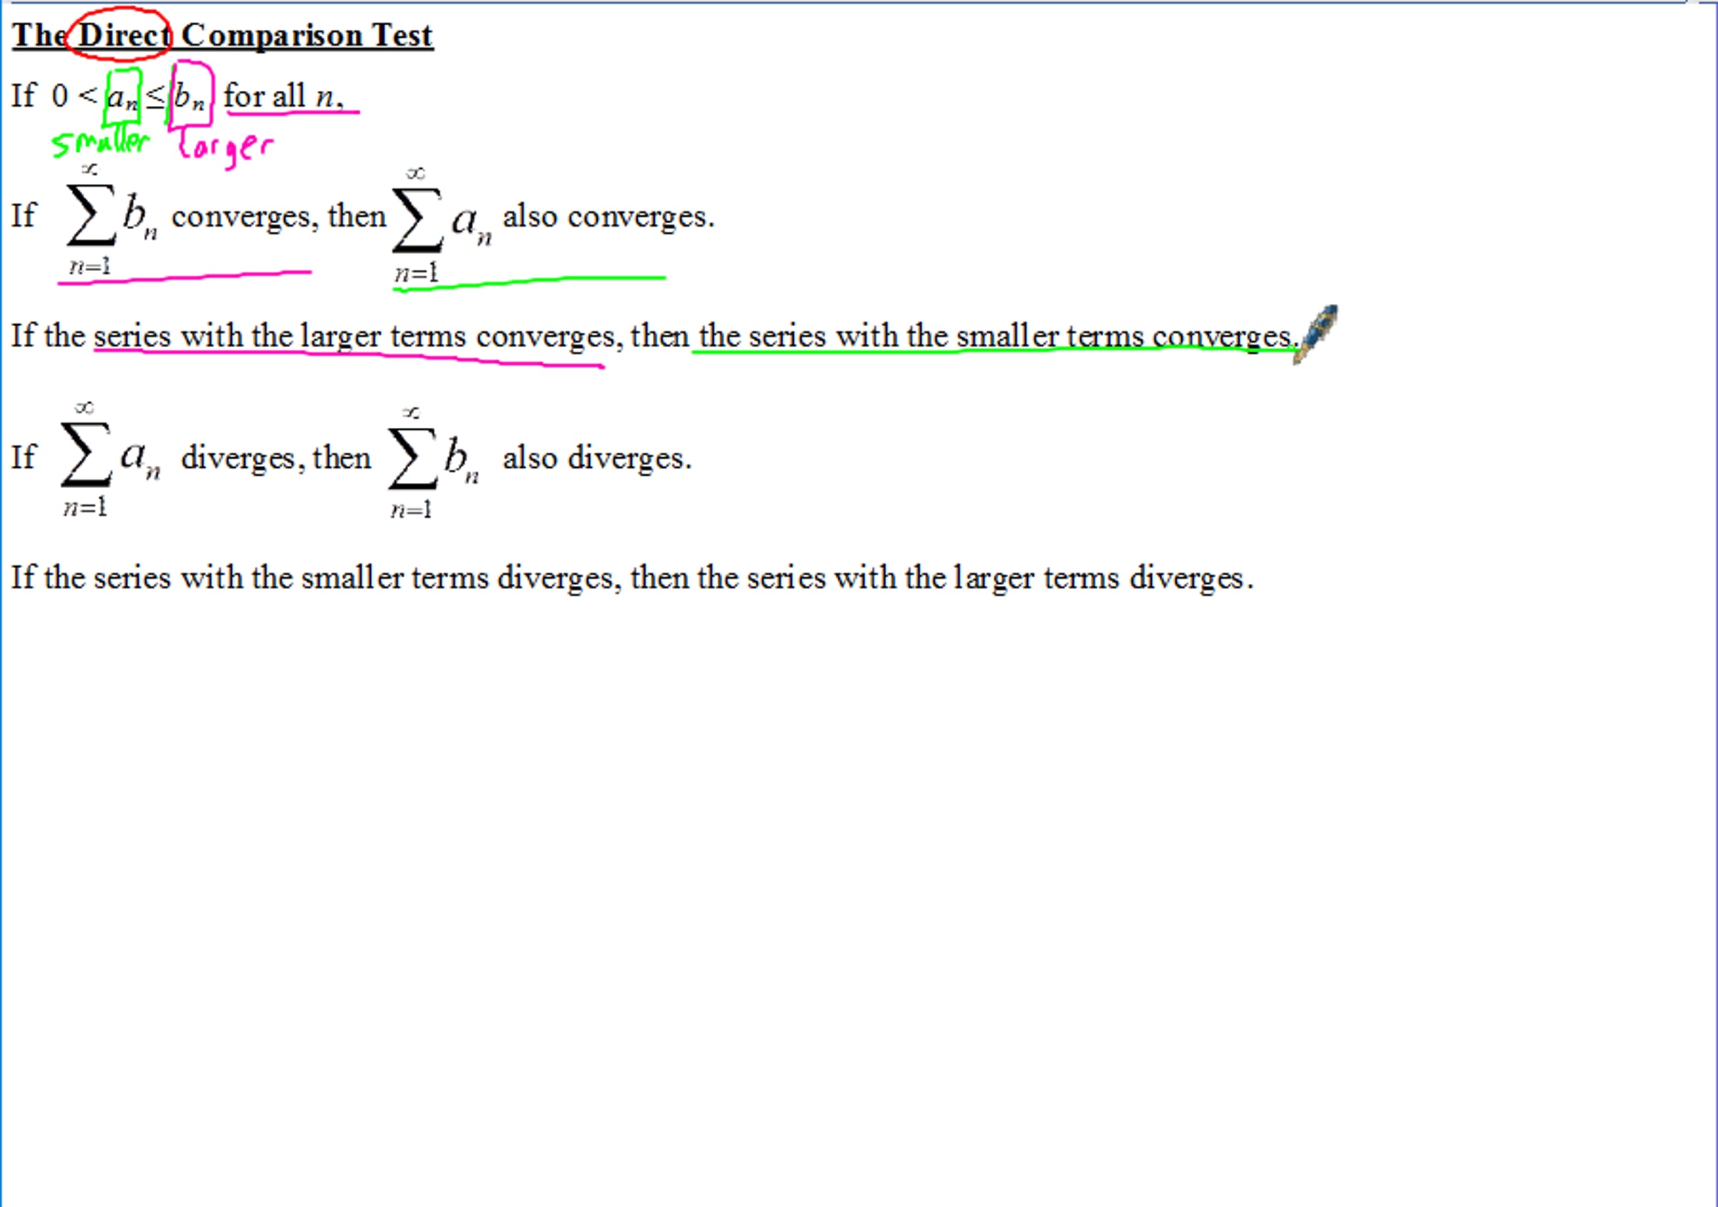Click the phrase "for all n,"
The width and height of the screenshot is (1718, 1207).
coord(283,96)
